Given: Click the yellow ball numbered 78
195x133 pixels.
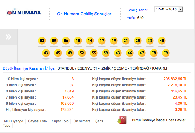Looking at the screenshot, I should (x=154, y=53).
